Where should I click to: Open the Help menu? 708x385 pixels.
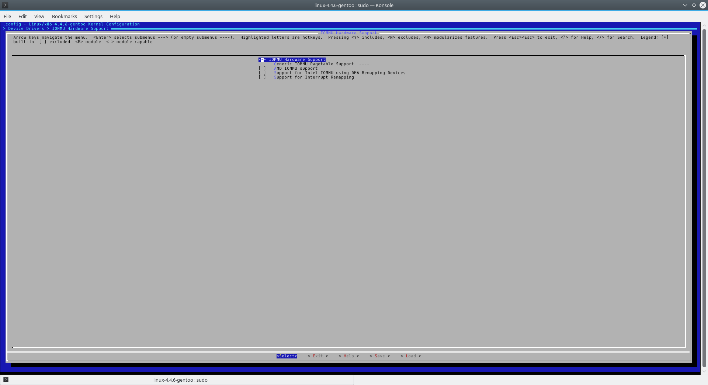point(115,16)
